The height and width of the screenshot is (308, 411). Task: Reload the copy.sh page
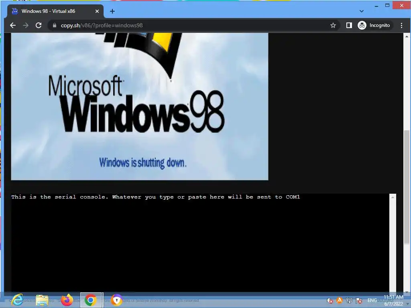tap(39, 25)
